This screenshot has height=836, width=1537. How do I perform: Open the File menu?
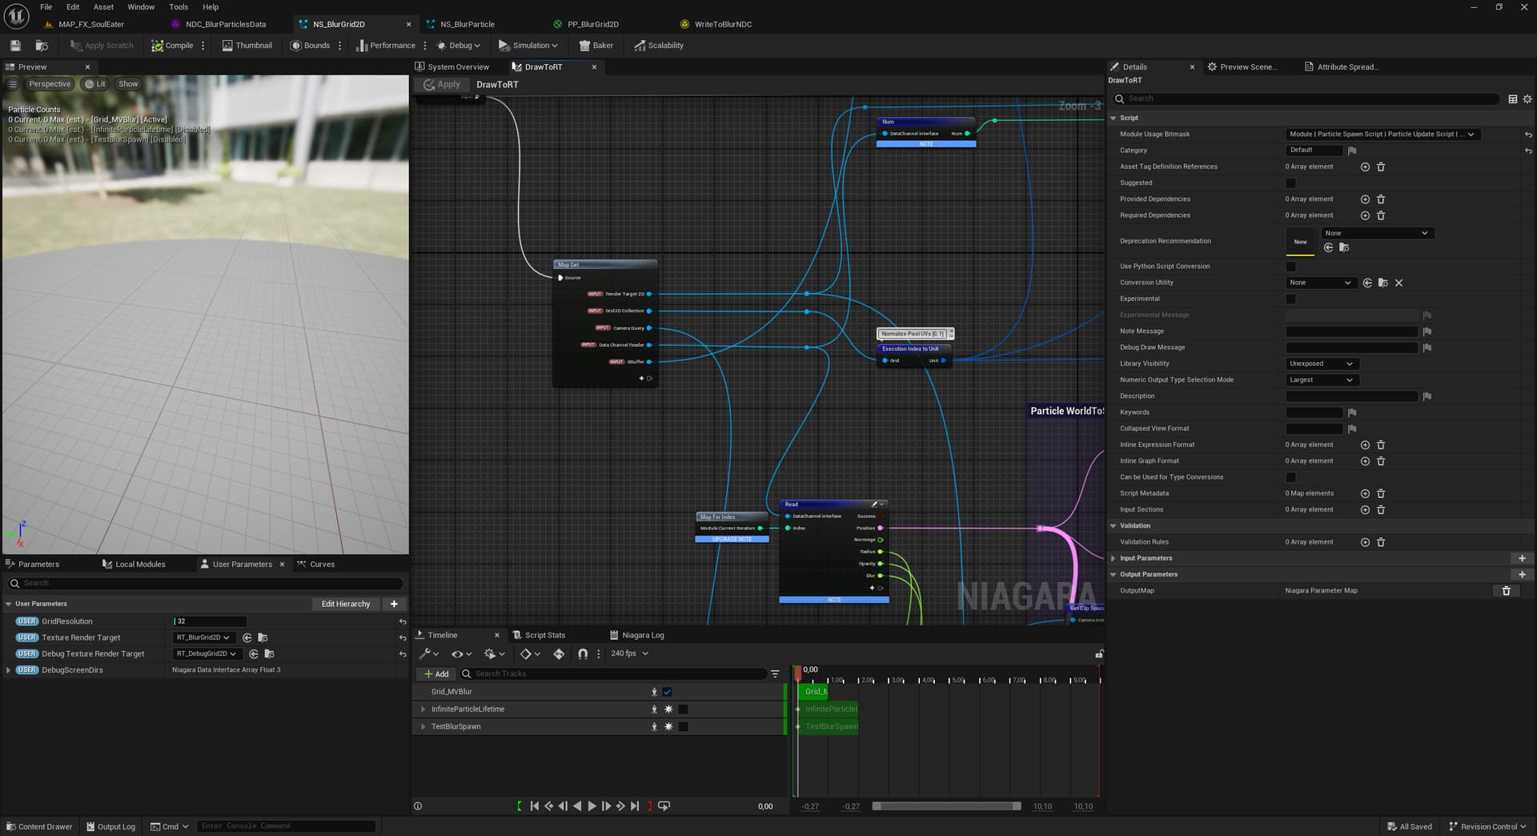pos(46,6)
